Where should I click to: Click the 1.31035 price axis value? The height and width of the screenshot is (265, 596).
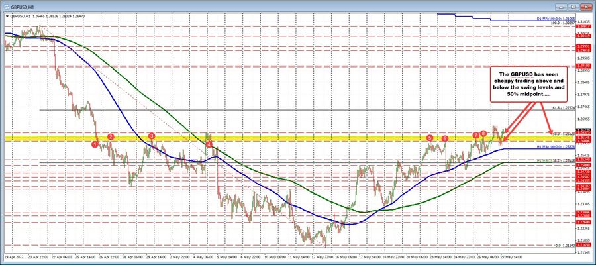click(x=584, y=22)
